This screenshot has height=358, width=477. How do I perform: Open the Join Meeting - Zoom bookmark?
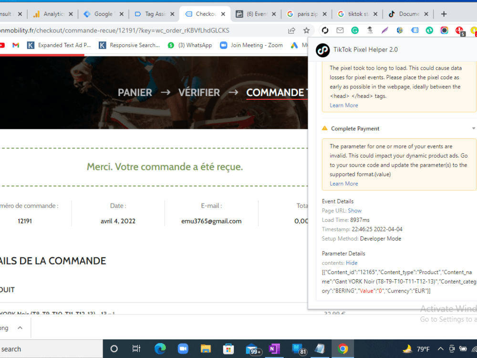(x=251, y=45)
